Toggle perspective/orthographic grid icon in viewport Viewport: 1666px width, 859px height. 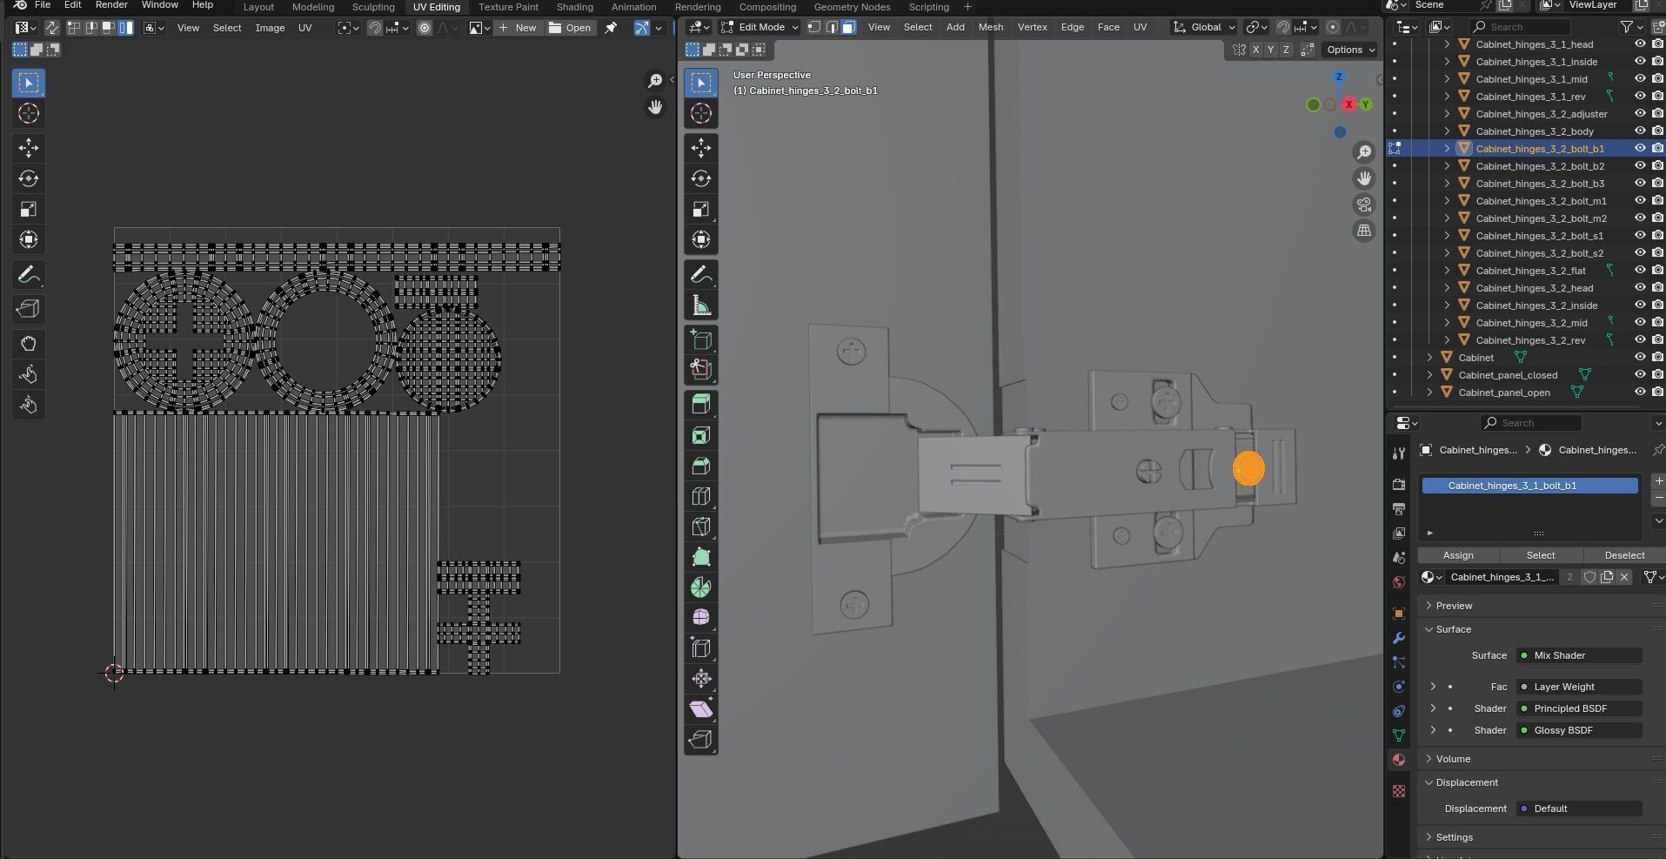click(x=1364, y=231)
